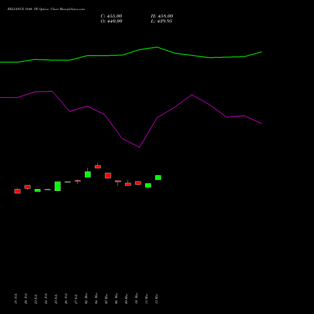
Task: Click the open value O: 440.00
Action: tap(111, 21)
